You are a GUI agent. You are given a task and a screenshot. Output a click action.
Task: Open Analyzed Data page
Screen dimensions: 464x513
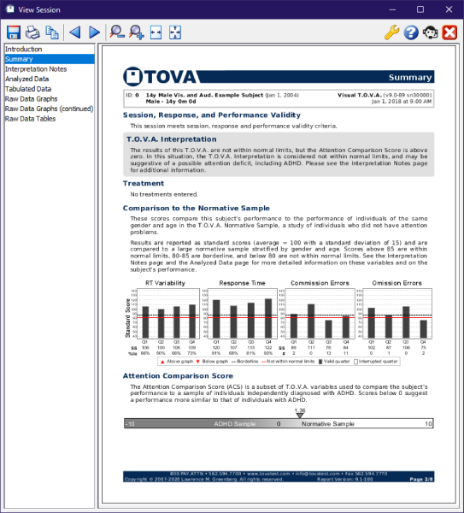pyautogui.click(x=50, y=79)
